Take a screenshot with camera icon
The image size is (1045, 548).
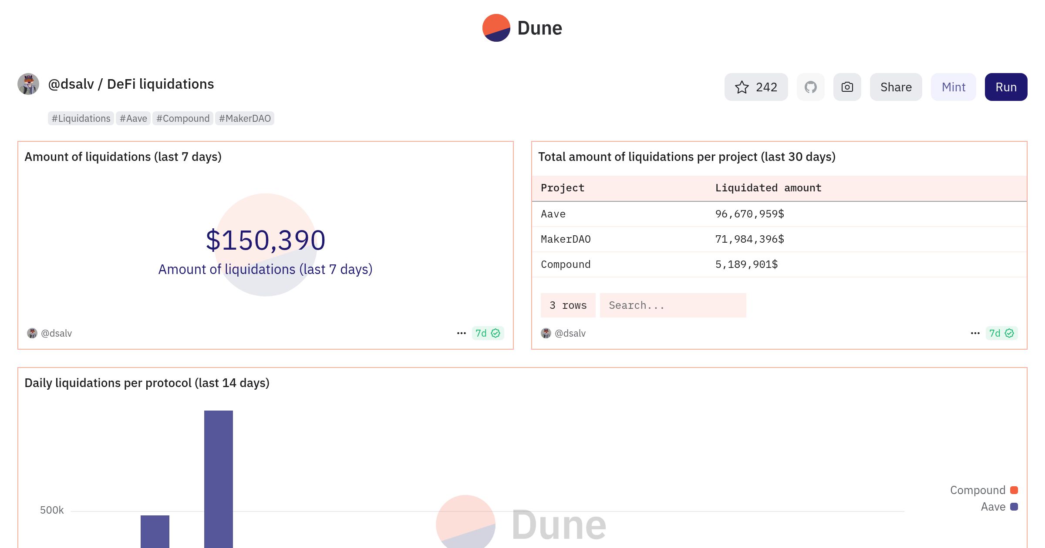tap(847, 87)
